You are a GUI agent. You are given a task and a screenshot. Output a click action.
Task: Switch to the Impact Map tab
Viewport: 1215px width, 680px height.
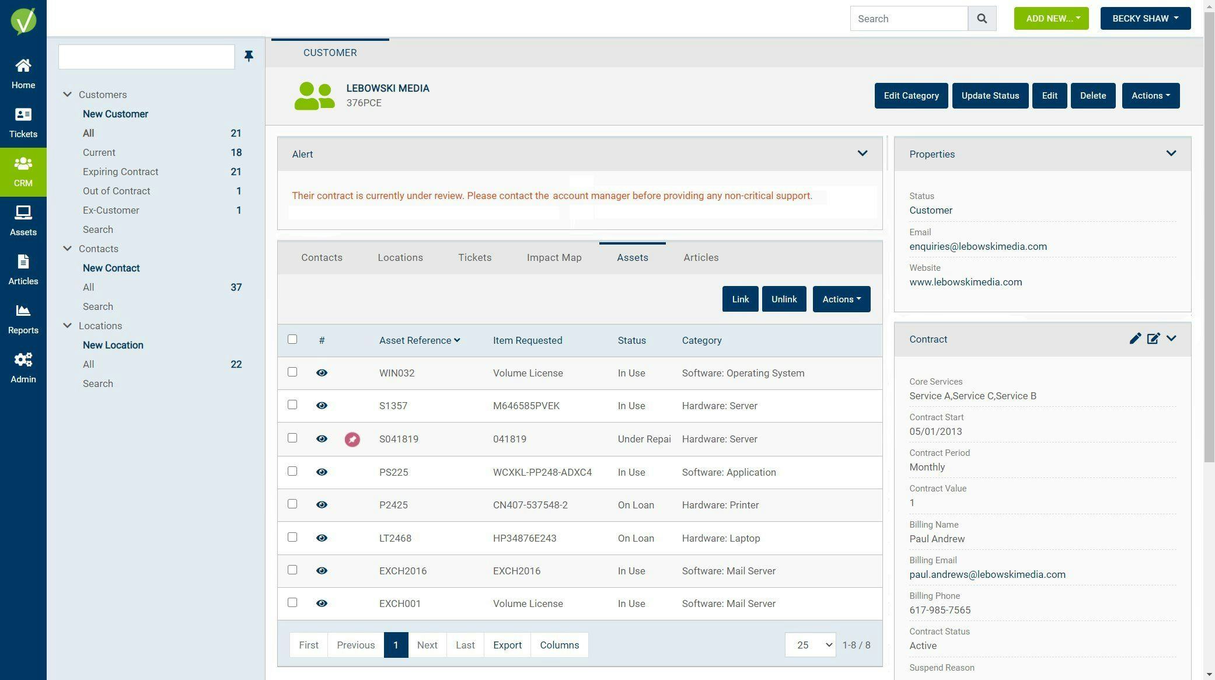point(554,258)
